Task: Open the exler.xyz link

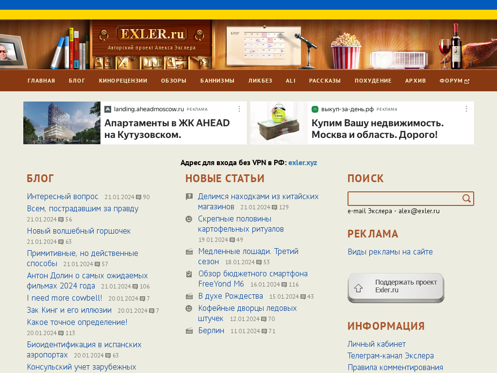Action: [x=302, y=163]
